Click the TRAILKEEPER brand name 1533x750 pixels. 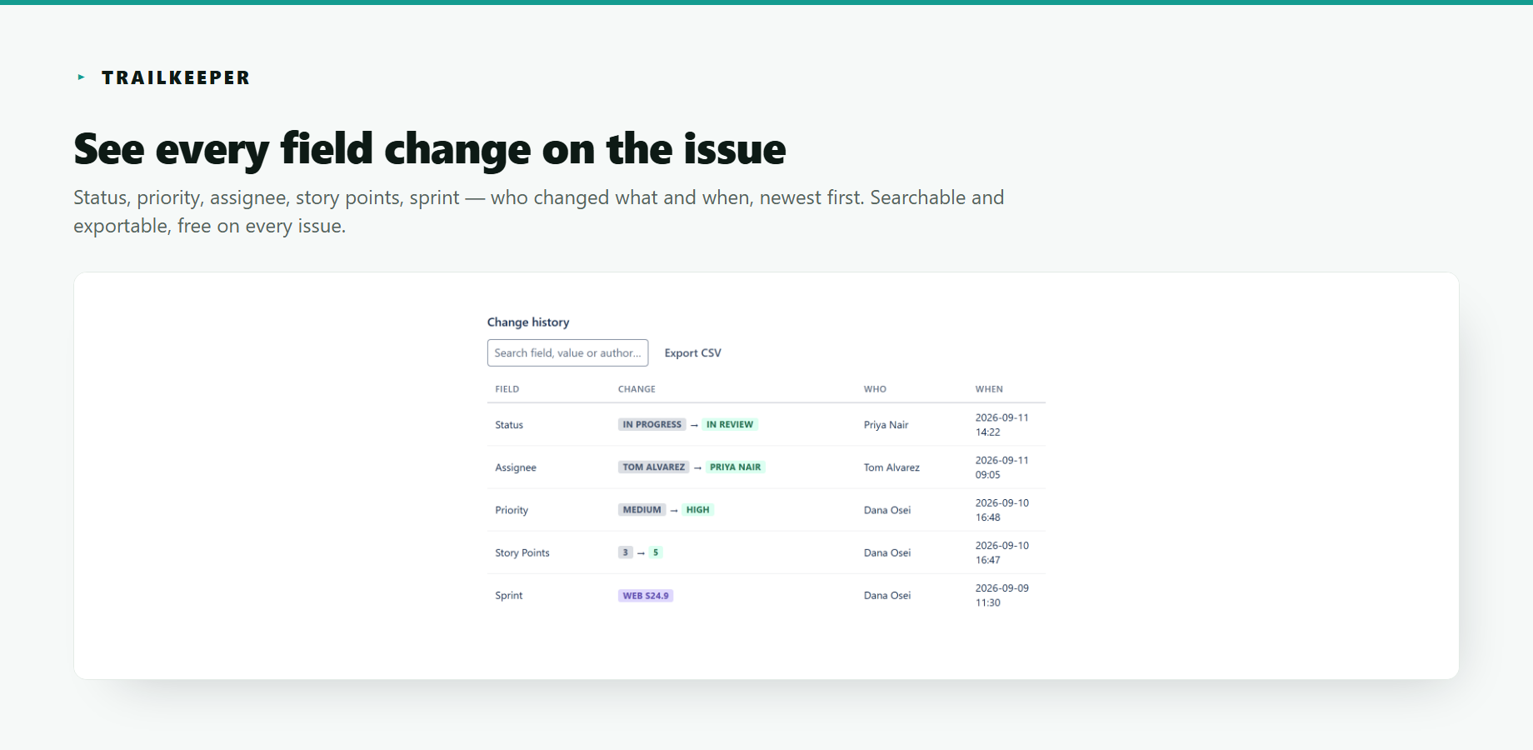point(176,77)
